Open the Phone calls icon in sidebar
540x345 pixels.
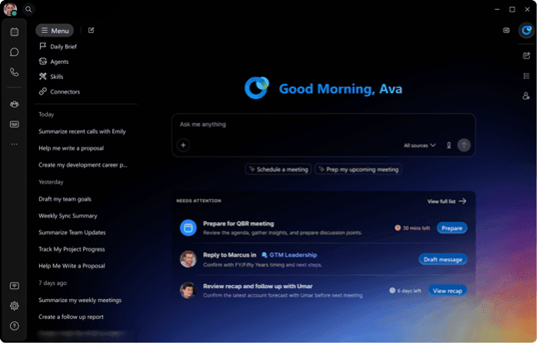(14, 72)
